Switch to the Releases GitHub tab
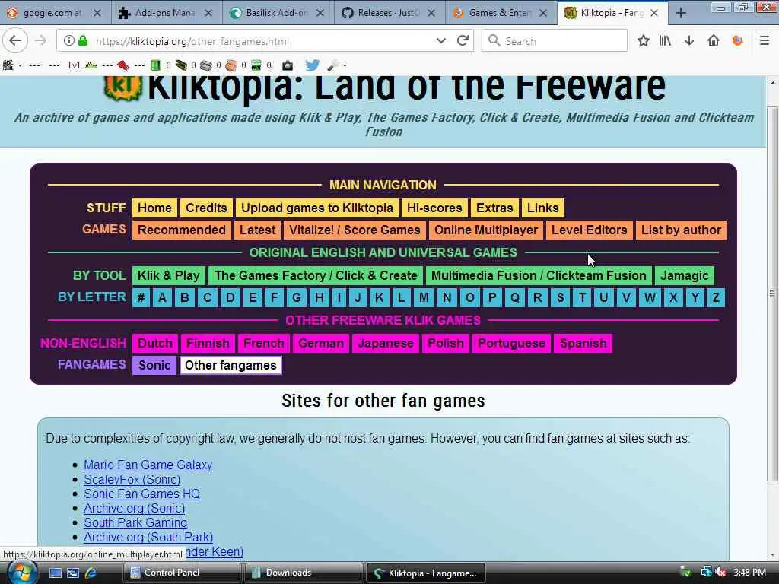 [x=389, y=13]
